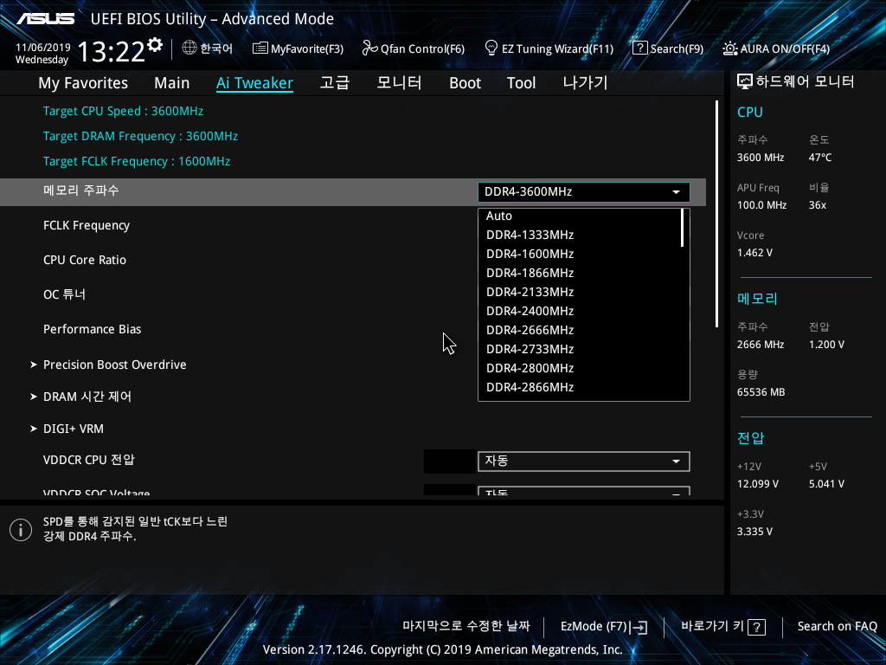
Task: Open the Boot tab
Action: pyautogui.click(x=465, y=83)
